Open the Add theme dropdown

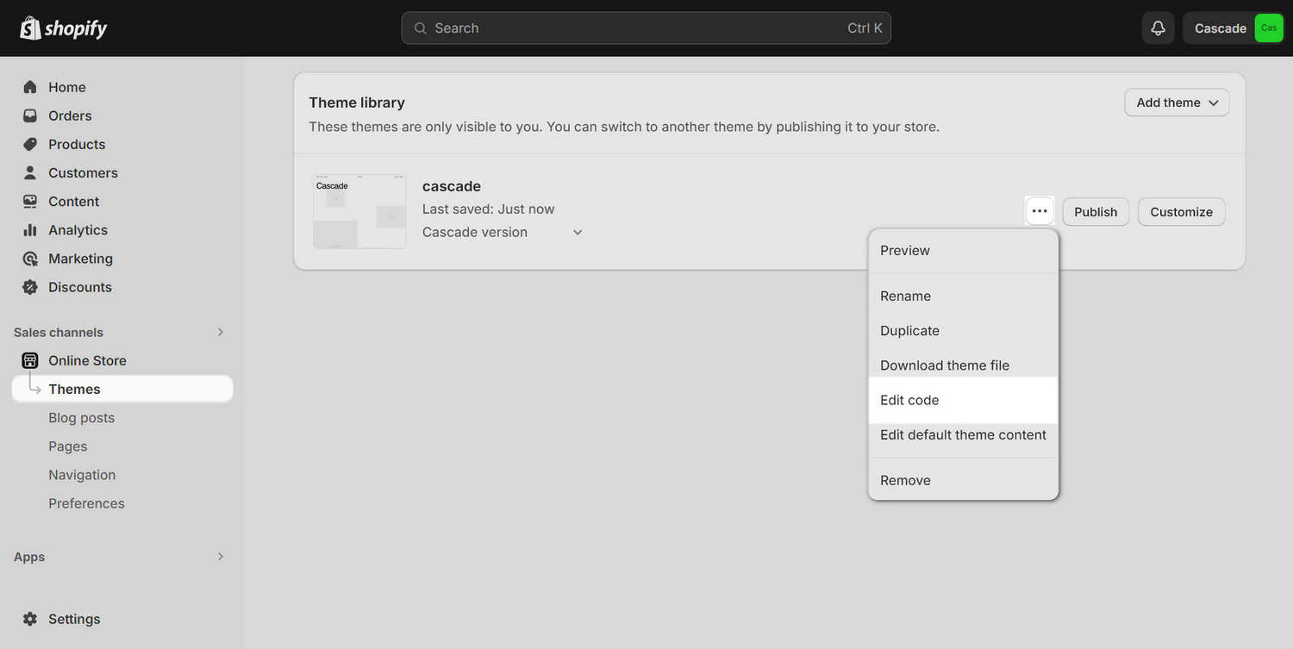tap(1177, 103)
